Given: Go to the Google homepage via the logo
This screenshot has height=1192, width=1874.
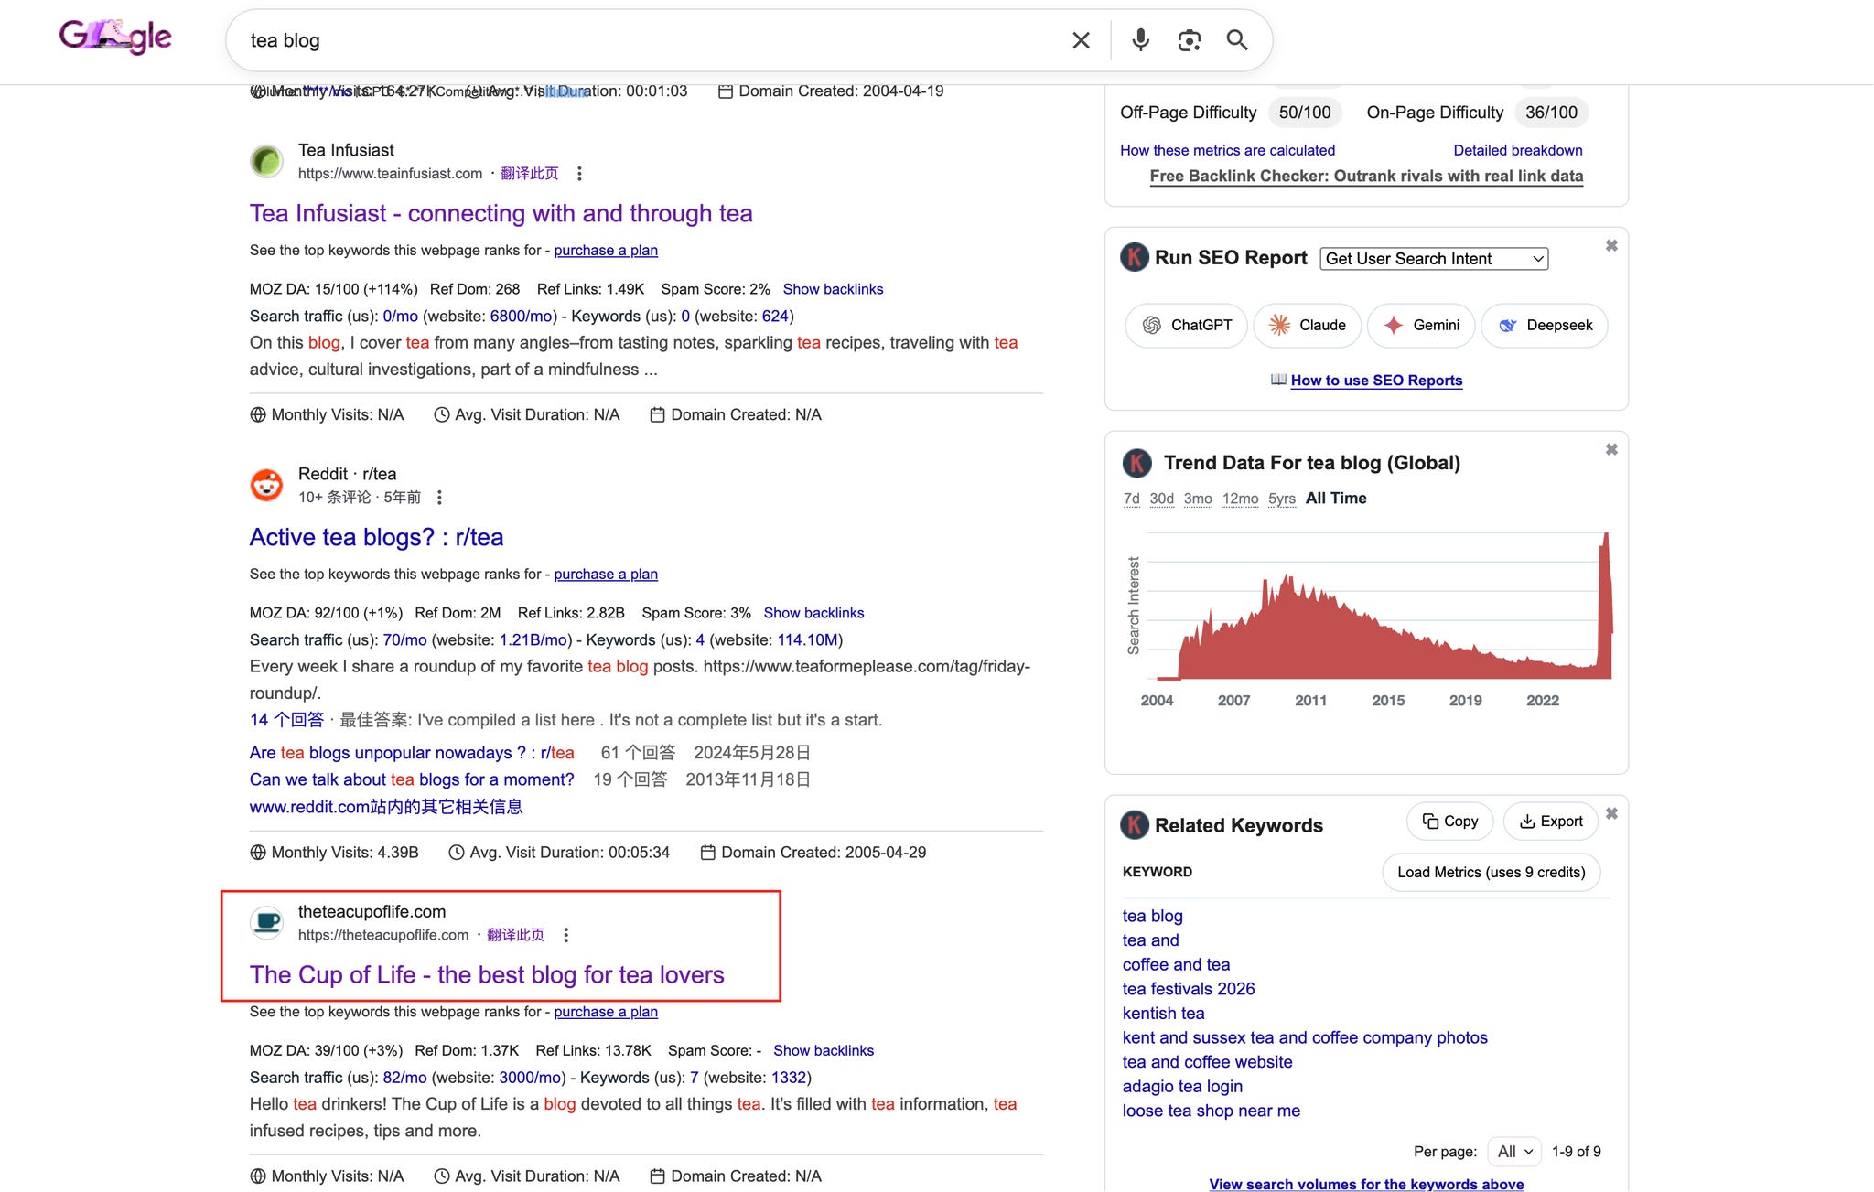Looking at the screenshot, I should point(115,37).
